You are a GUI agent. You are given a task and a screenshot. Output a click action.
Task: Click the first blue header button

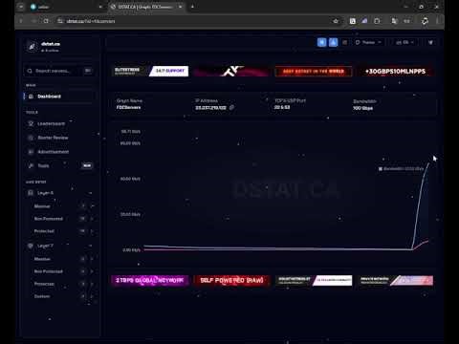pos(322,42)
